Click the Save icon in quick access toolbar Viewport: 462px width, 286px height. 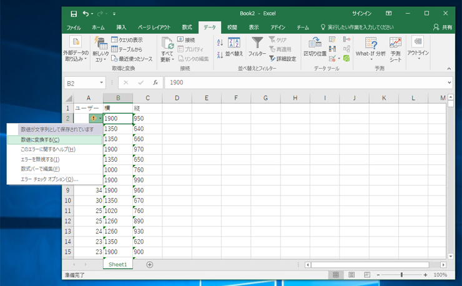[x=74, y=13]
